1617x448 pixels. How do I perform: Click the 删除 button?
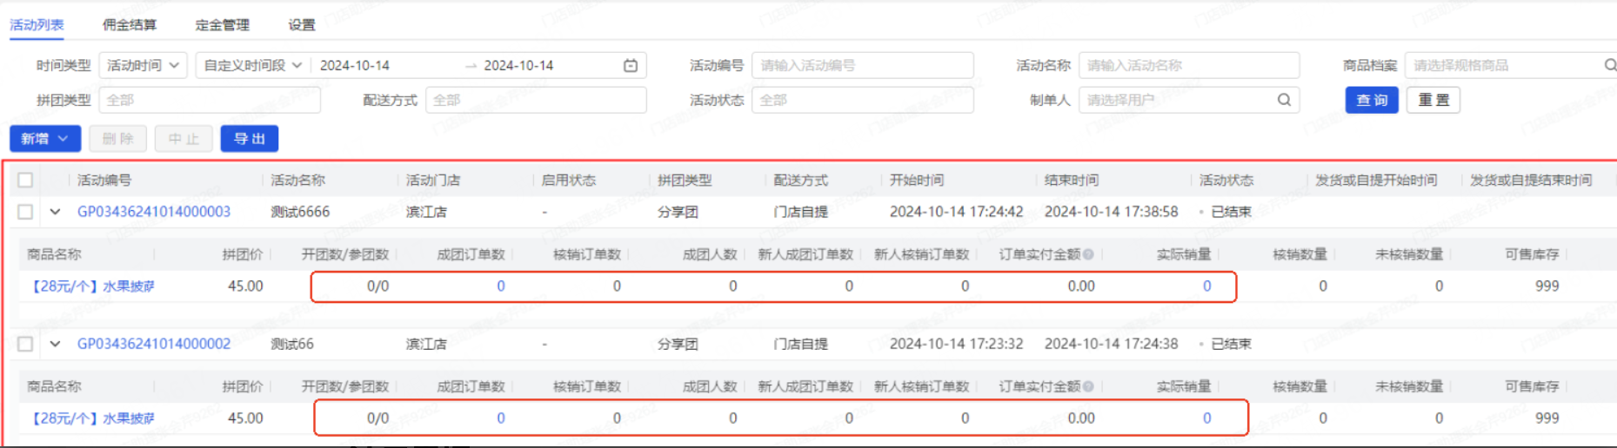click(x=117, y=139)
